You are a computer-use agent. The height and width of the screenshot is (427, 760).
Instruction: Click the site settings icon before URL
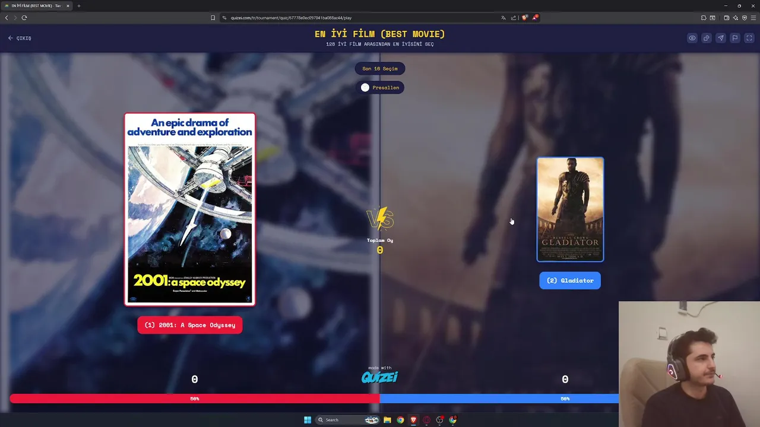tap(224, 18)
